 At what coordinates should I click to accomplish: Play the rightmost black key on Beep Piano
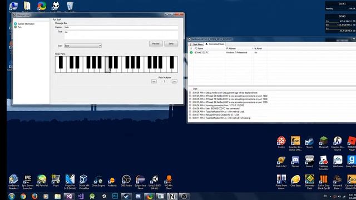[x=172, y=62]
